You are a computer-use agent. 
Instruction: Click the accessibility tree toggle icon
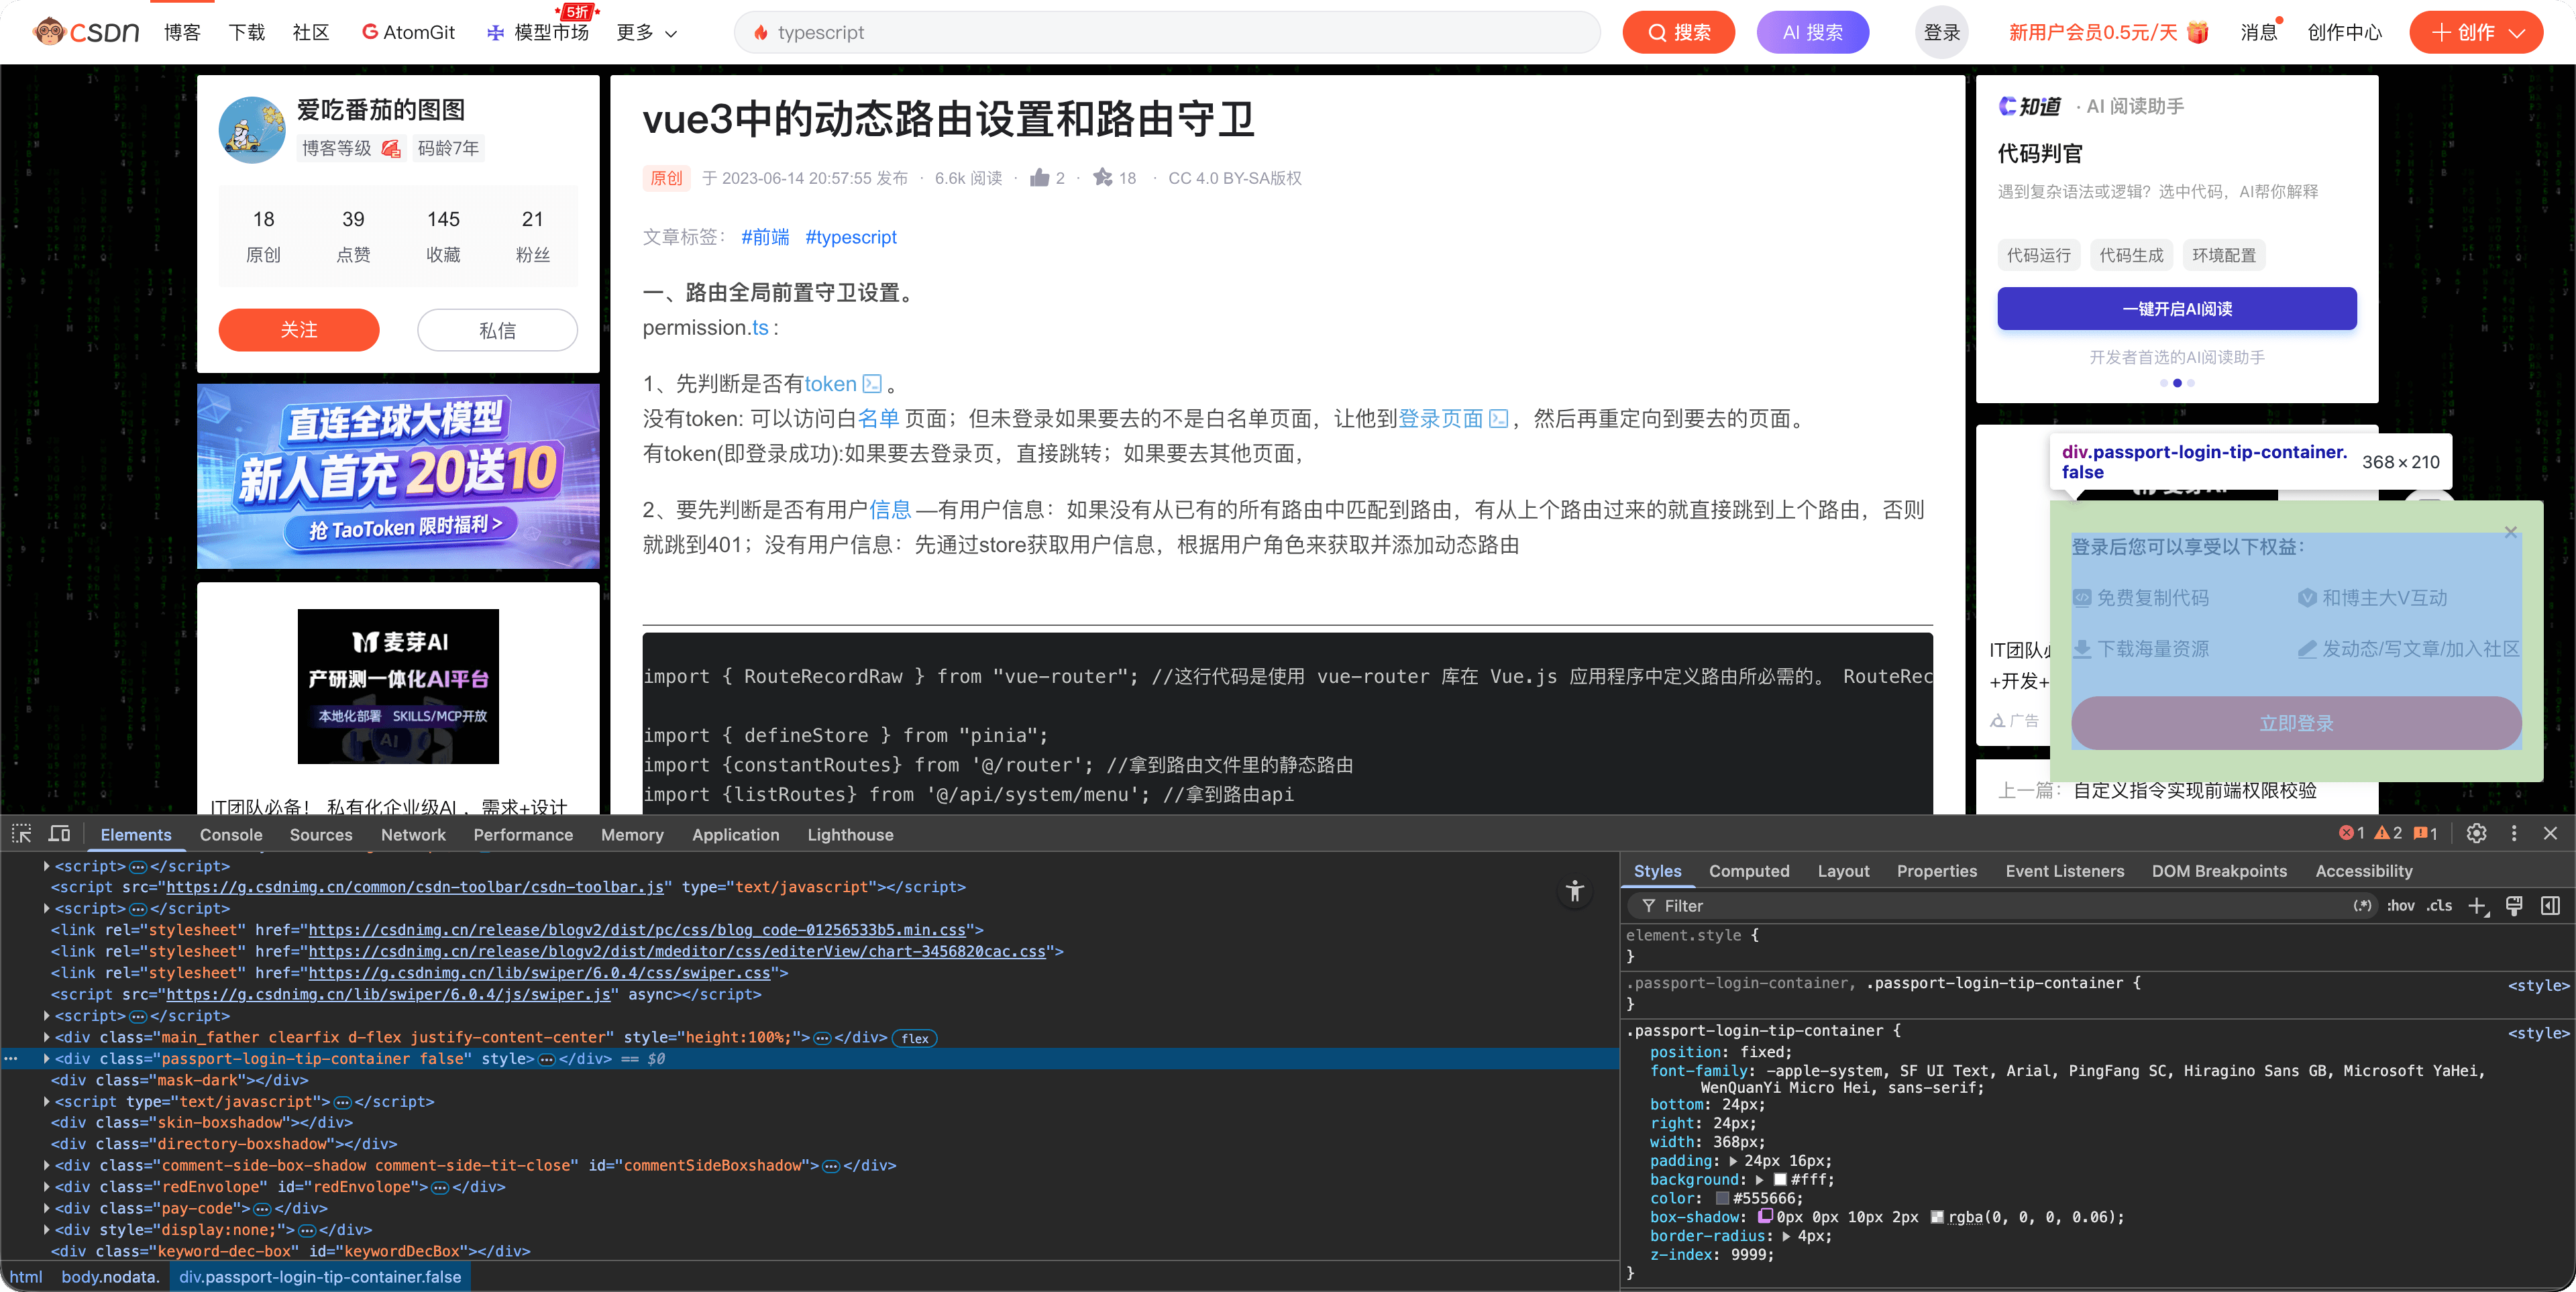(x=1575, y=891)
